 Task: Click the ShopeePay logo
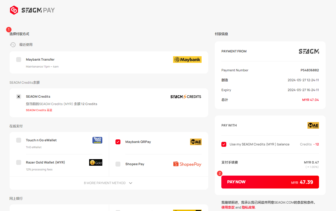[187, 164]
